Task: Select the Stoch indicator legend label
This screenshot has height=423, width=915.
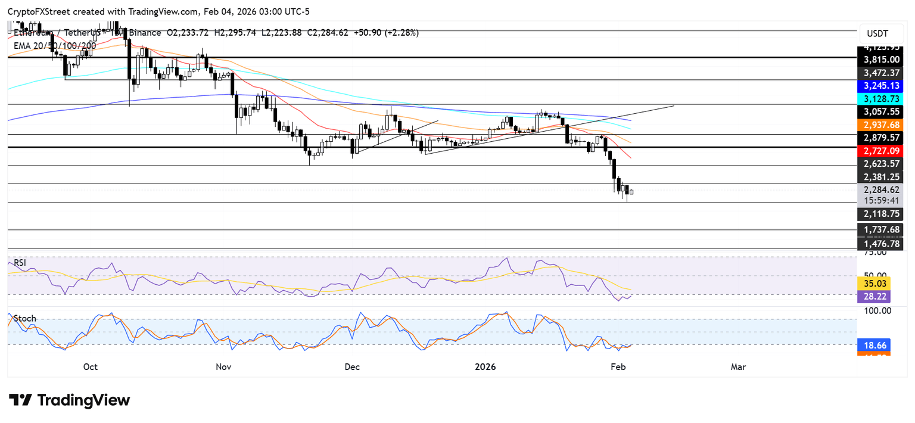Action: 24,319
